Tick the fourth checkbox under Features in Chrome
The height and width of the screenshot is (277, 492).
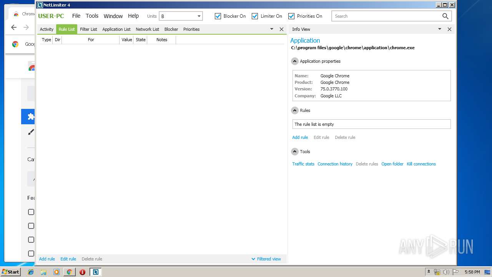(31, 254)
